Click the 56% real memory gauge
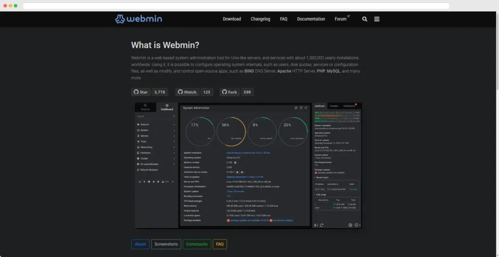 231,132
